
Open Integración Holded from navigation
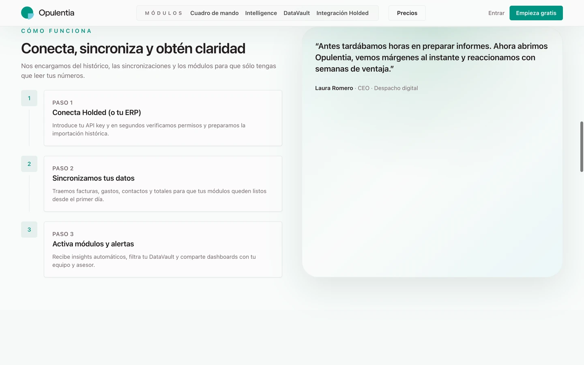(x=343, y=13)
